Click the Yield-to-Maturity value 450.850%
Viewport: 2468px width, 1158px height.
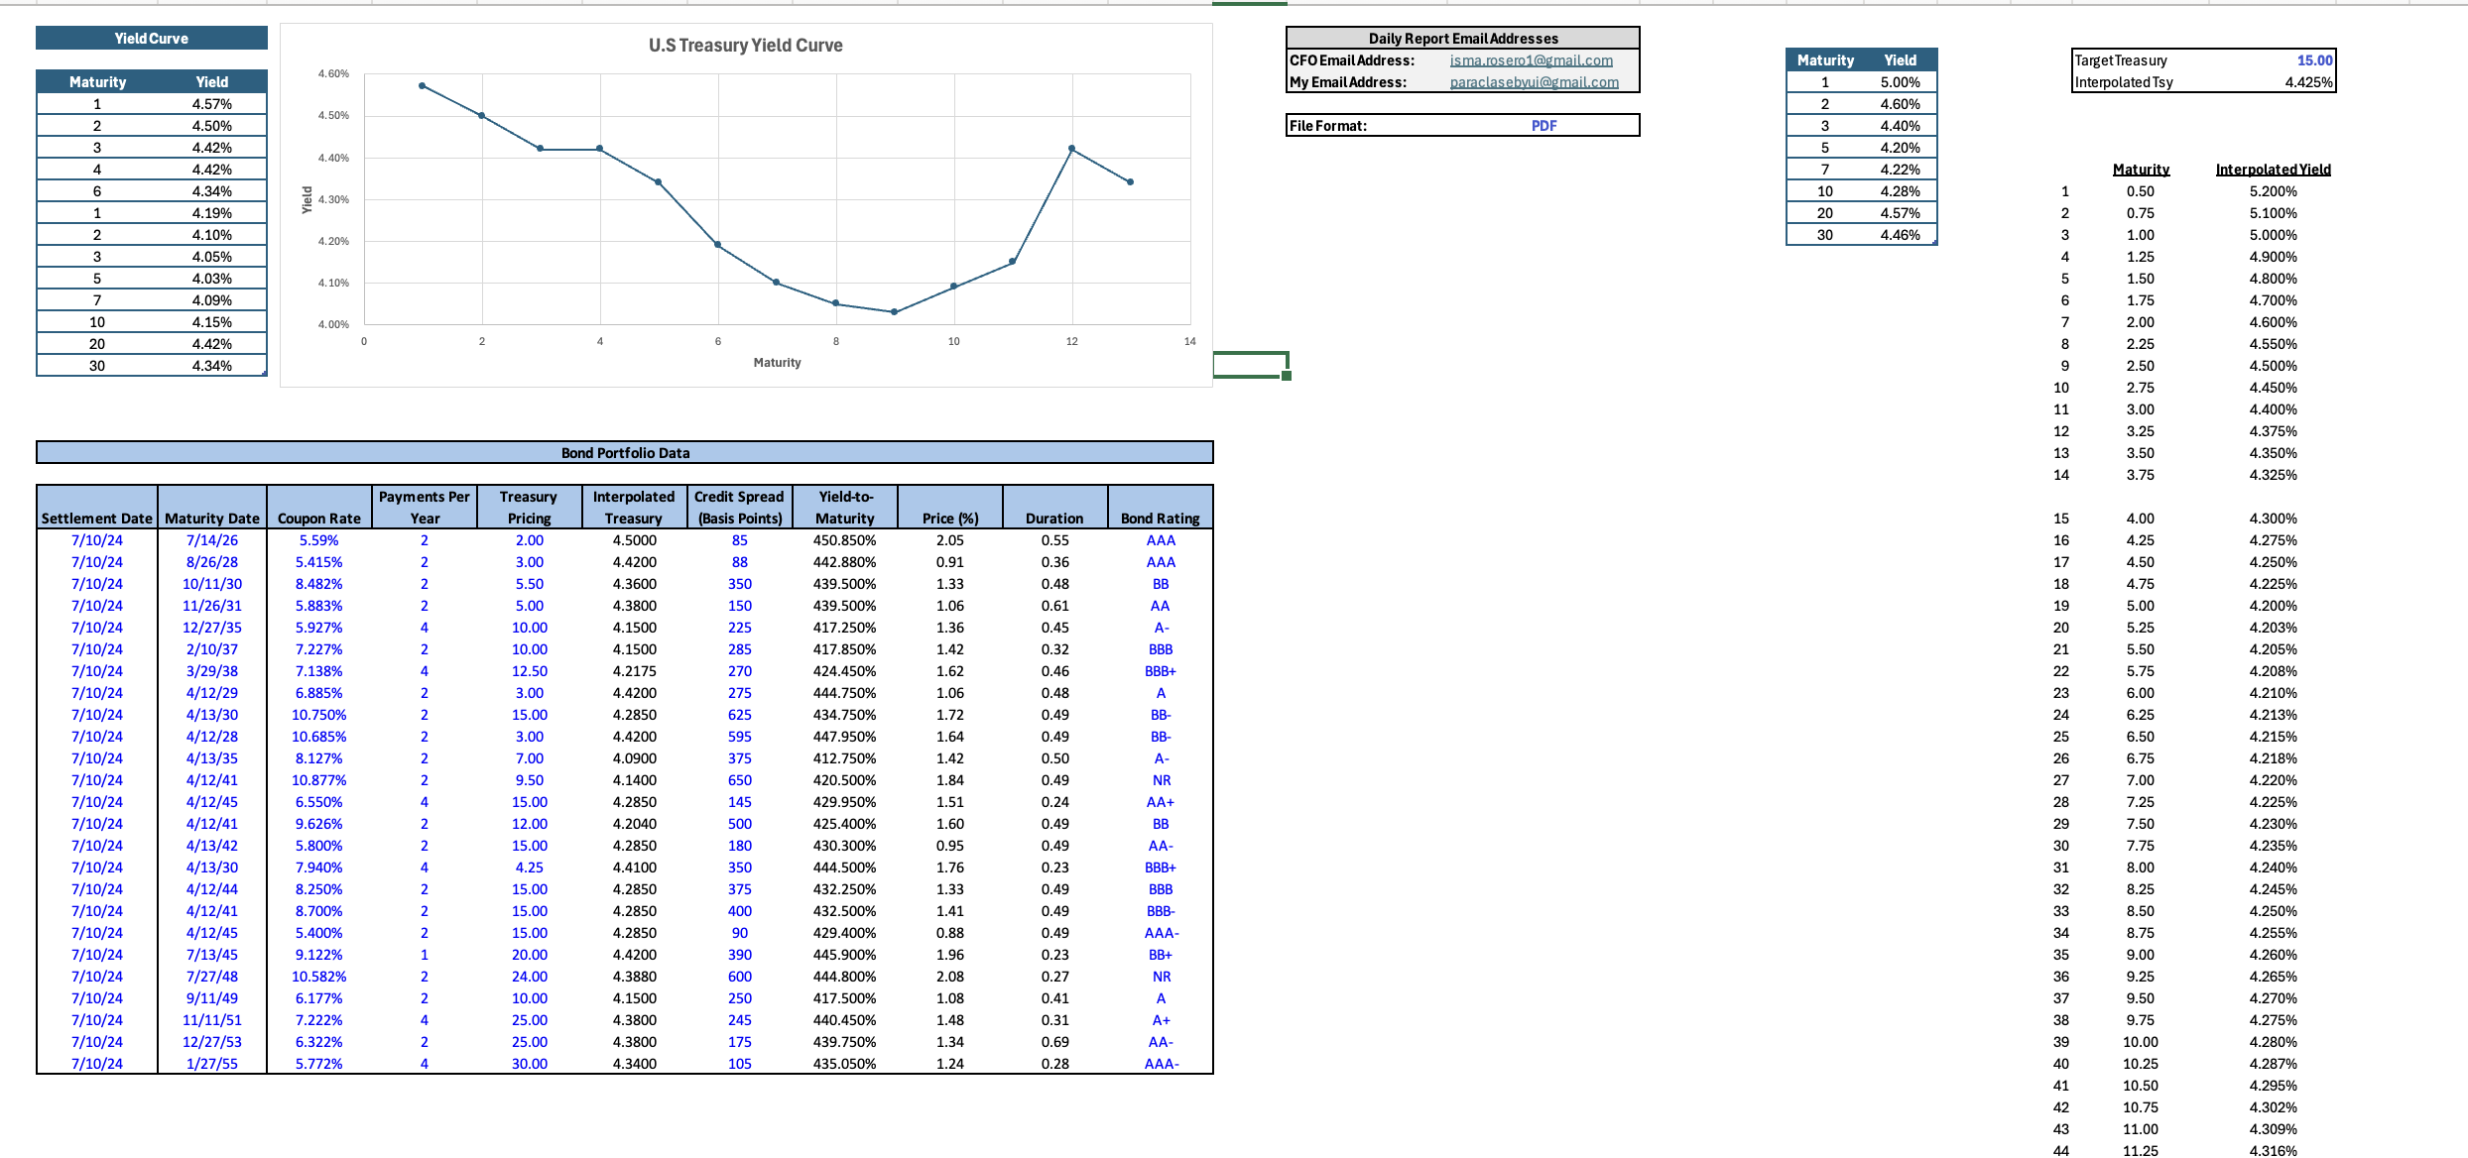tap(844, 540)
